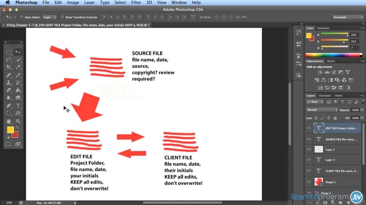This screenshot has width=366, height=205.
Task: Select the History Brush tool
Action: click(18, 83)
